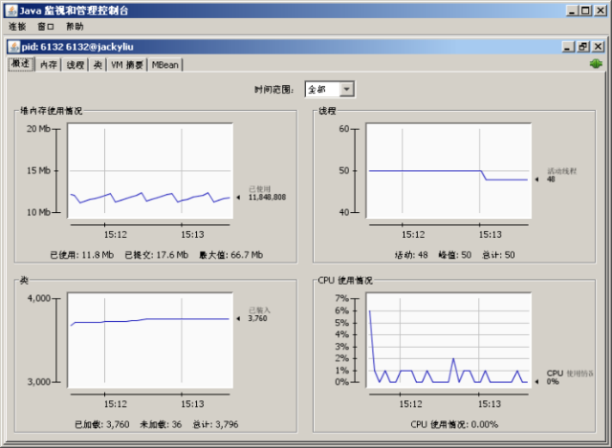Screen dimensions: 612x448
Task: Switch to the 内存 tab
Action: point(49,65)
